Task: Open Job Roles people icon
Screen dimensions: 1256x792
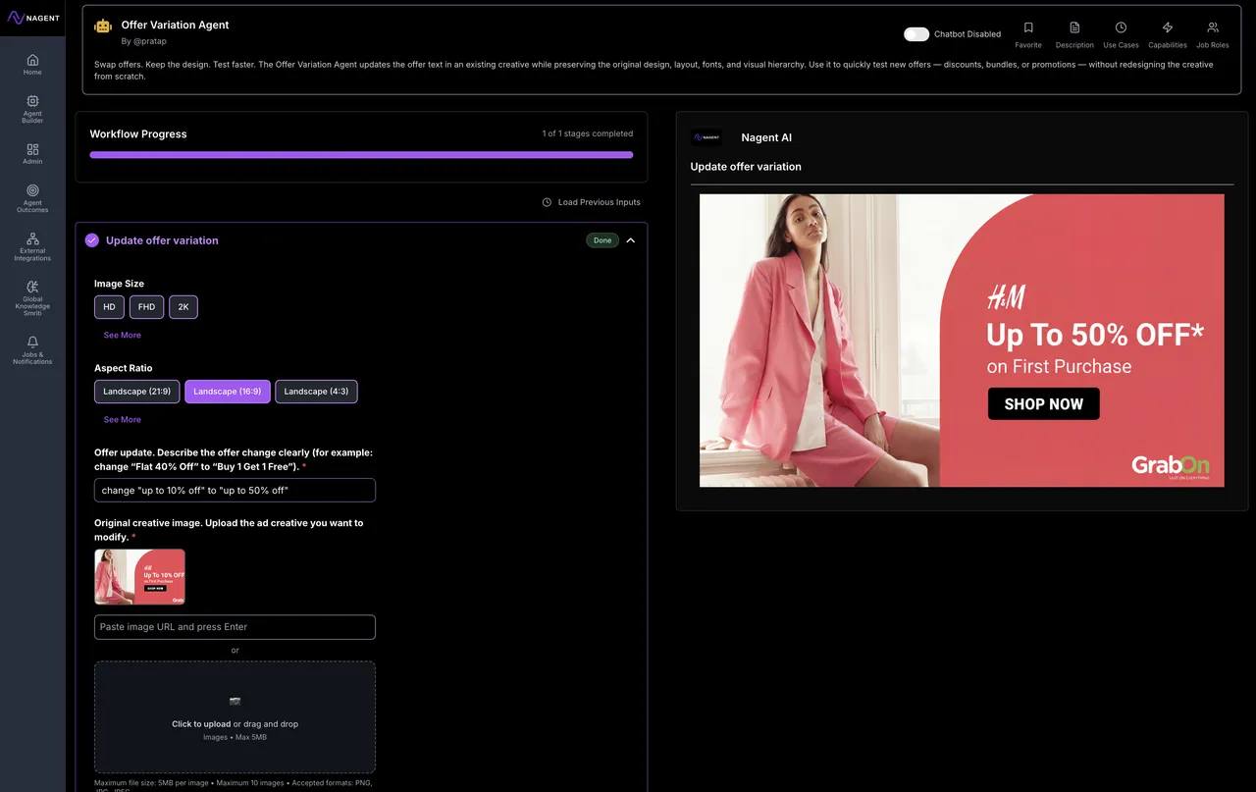Action: [x=1213, y=27]
